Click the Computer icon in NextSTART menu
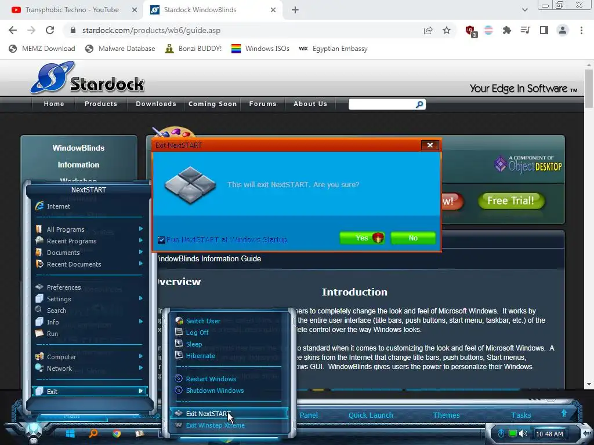The image size is (594, 445). point(39,356)
